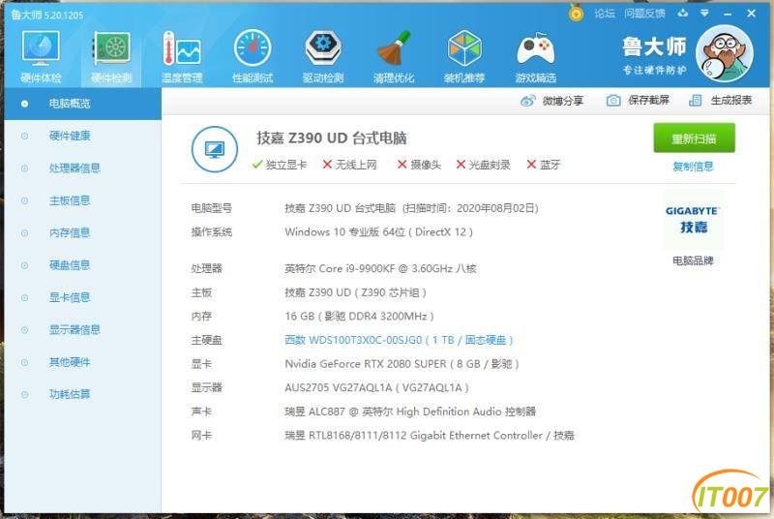Launch 性能测试 performance test
Viewport: 774px width, 519px height.
pos(253,57)
